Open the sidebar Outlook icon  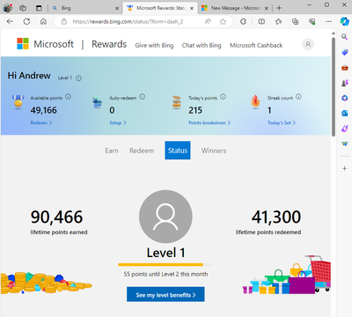coord(344,114)
